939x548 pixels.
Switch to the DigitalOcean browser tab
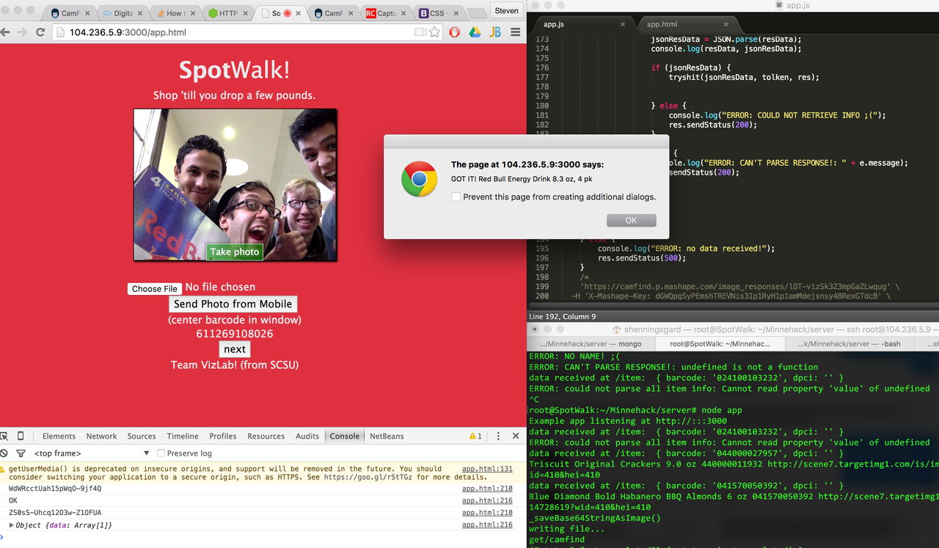click(121, 13)
